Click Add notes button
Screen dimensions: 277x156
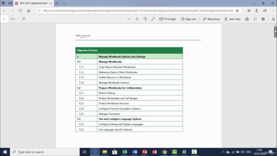pyautogui.click(x=232, y=19)
